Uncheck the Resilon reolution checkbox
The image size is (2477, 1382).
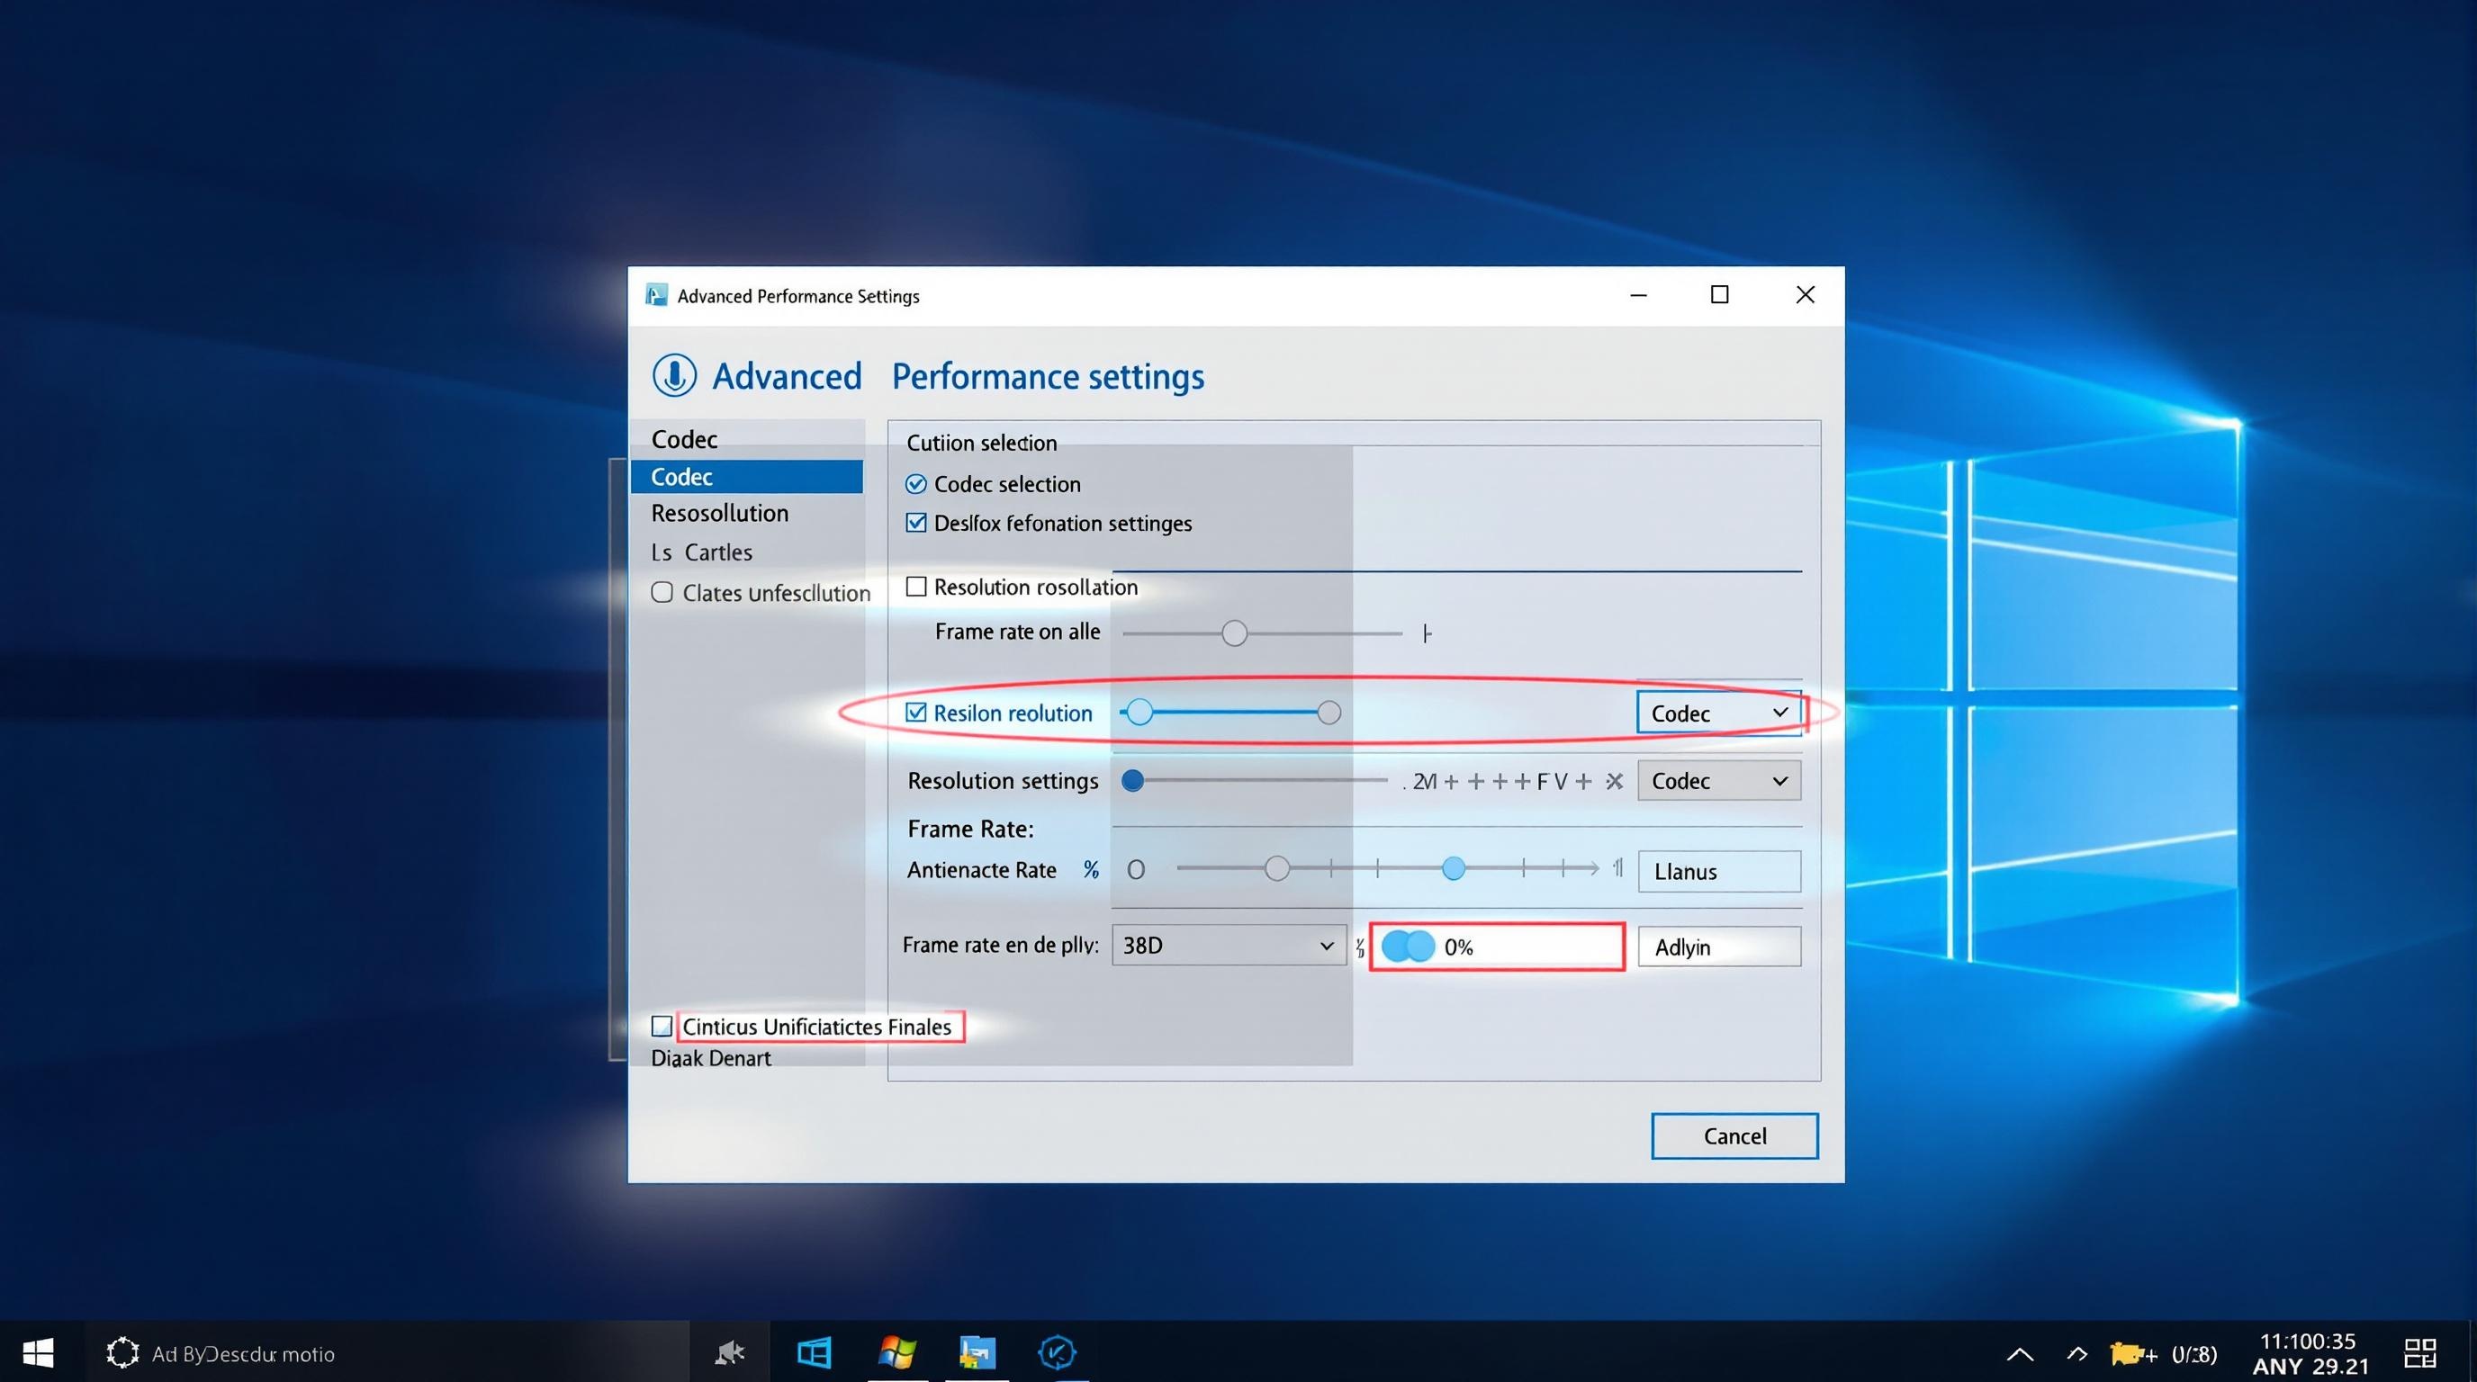[x=916, y=712]
